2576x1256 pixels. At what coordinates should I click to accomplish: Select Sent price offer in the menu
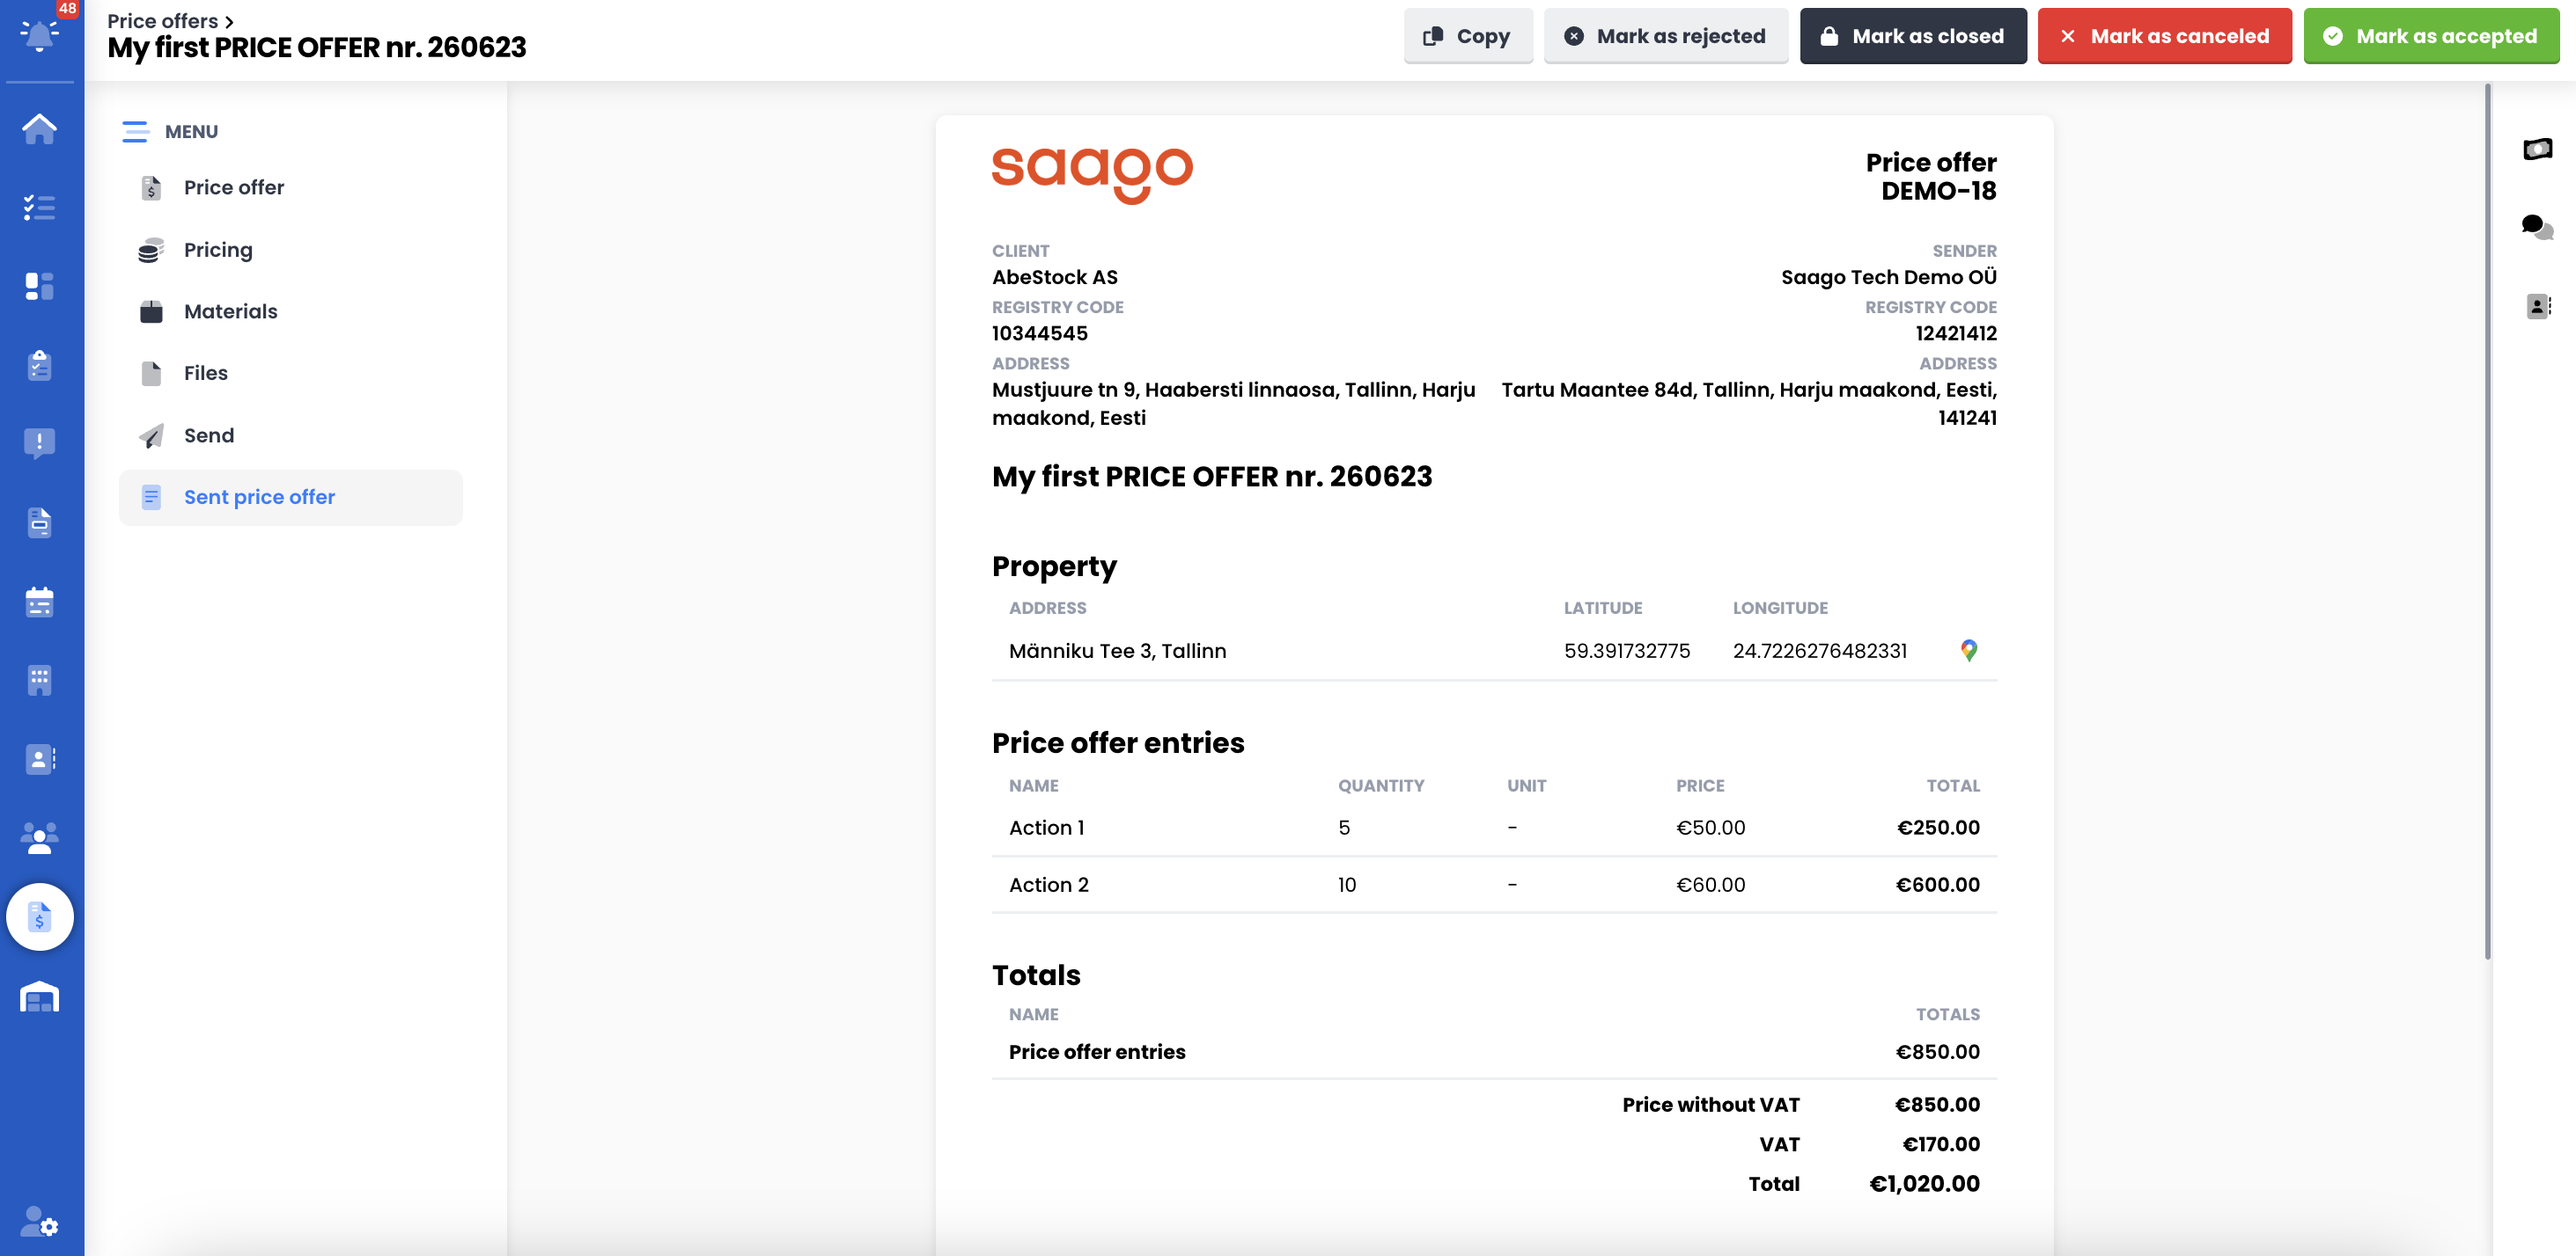coord(259,497)
